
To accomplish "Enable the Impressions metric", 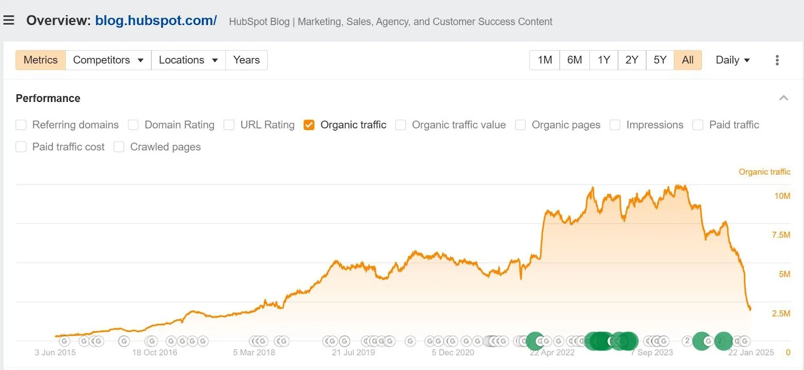I will tap(615, 125).
